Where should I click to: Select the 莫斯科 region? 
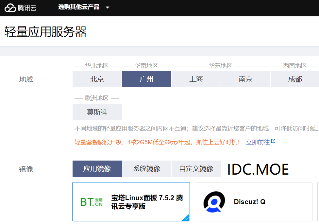point(97,112)
